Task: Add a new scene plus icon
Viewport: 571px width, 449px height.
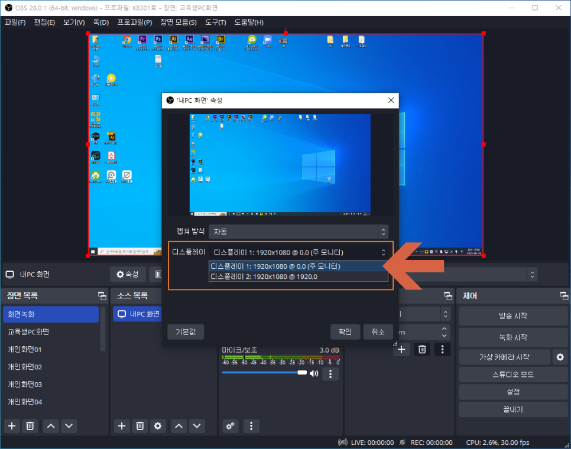Action: coord(12,426)
